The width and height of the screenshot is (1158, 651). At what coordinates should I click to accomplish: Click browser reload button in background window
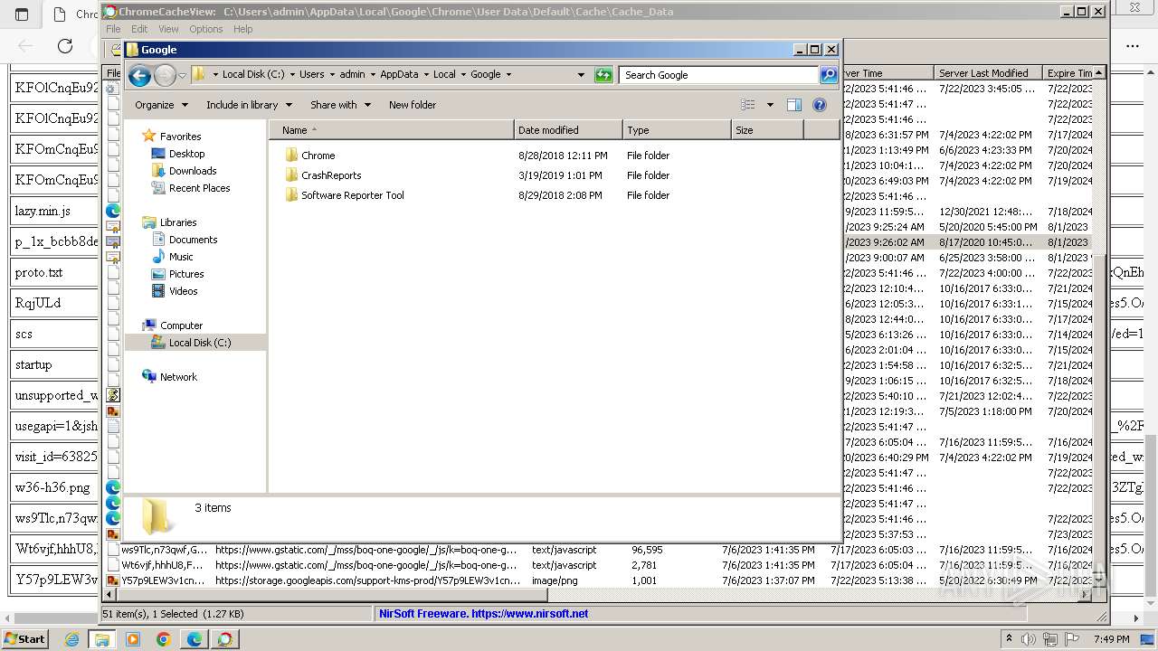pos(65,45)
